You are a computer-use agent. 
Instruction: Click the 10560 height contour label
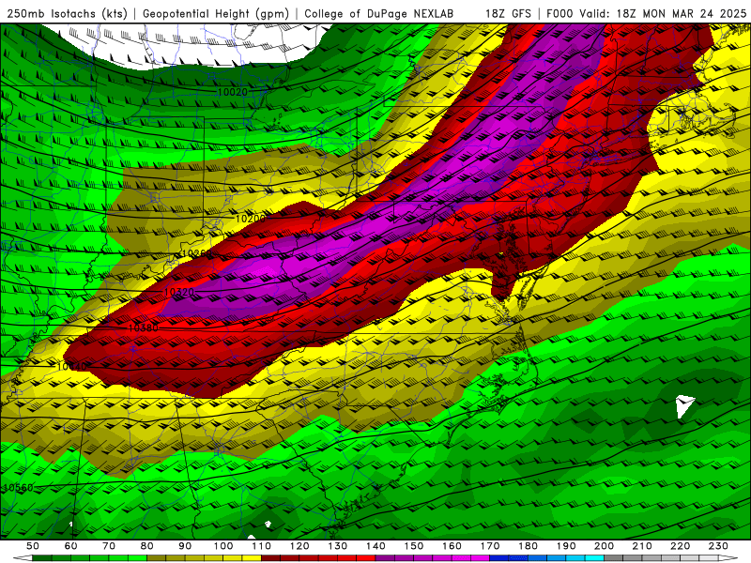pos(19,488)
